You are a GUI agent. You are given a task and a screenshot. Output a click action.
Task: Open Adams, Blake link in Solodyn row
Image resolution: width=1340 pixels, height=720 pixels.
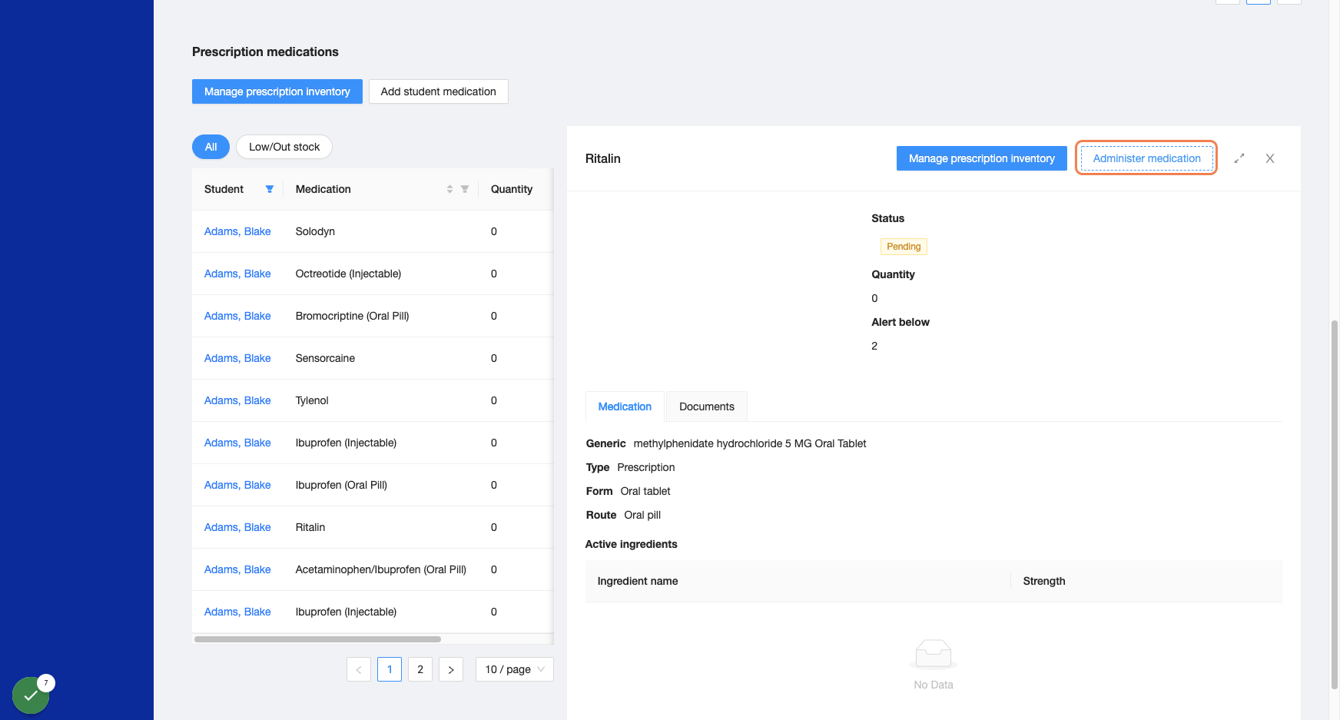click(237, 231)
